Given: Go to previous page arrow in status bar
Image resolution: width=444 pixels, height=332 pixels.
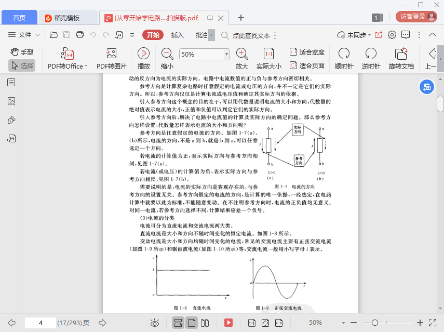Looking at the screenshot, I should point(12,323).
